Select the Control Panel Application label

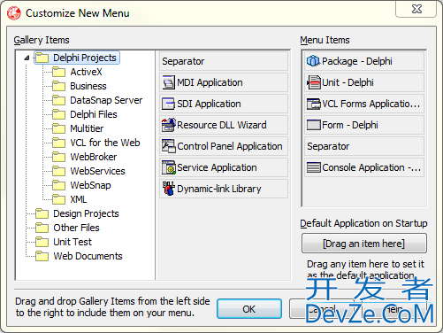(230, 146)
